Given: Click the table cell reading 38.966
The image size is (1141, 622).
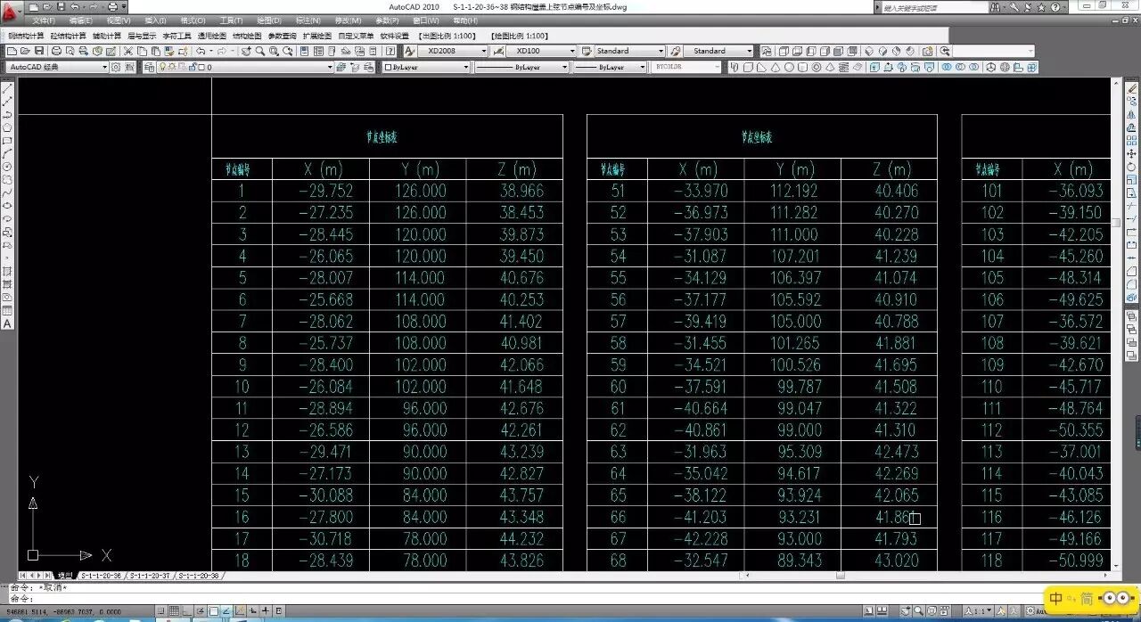Looking at the screenshot, I should (x=514, y=191).
